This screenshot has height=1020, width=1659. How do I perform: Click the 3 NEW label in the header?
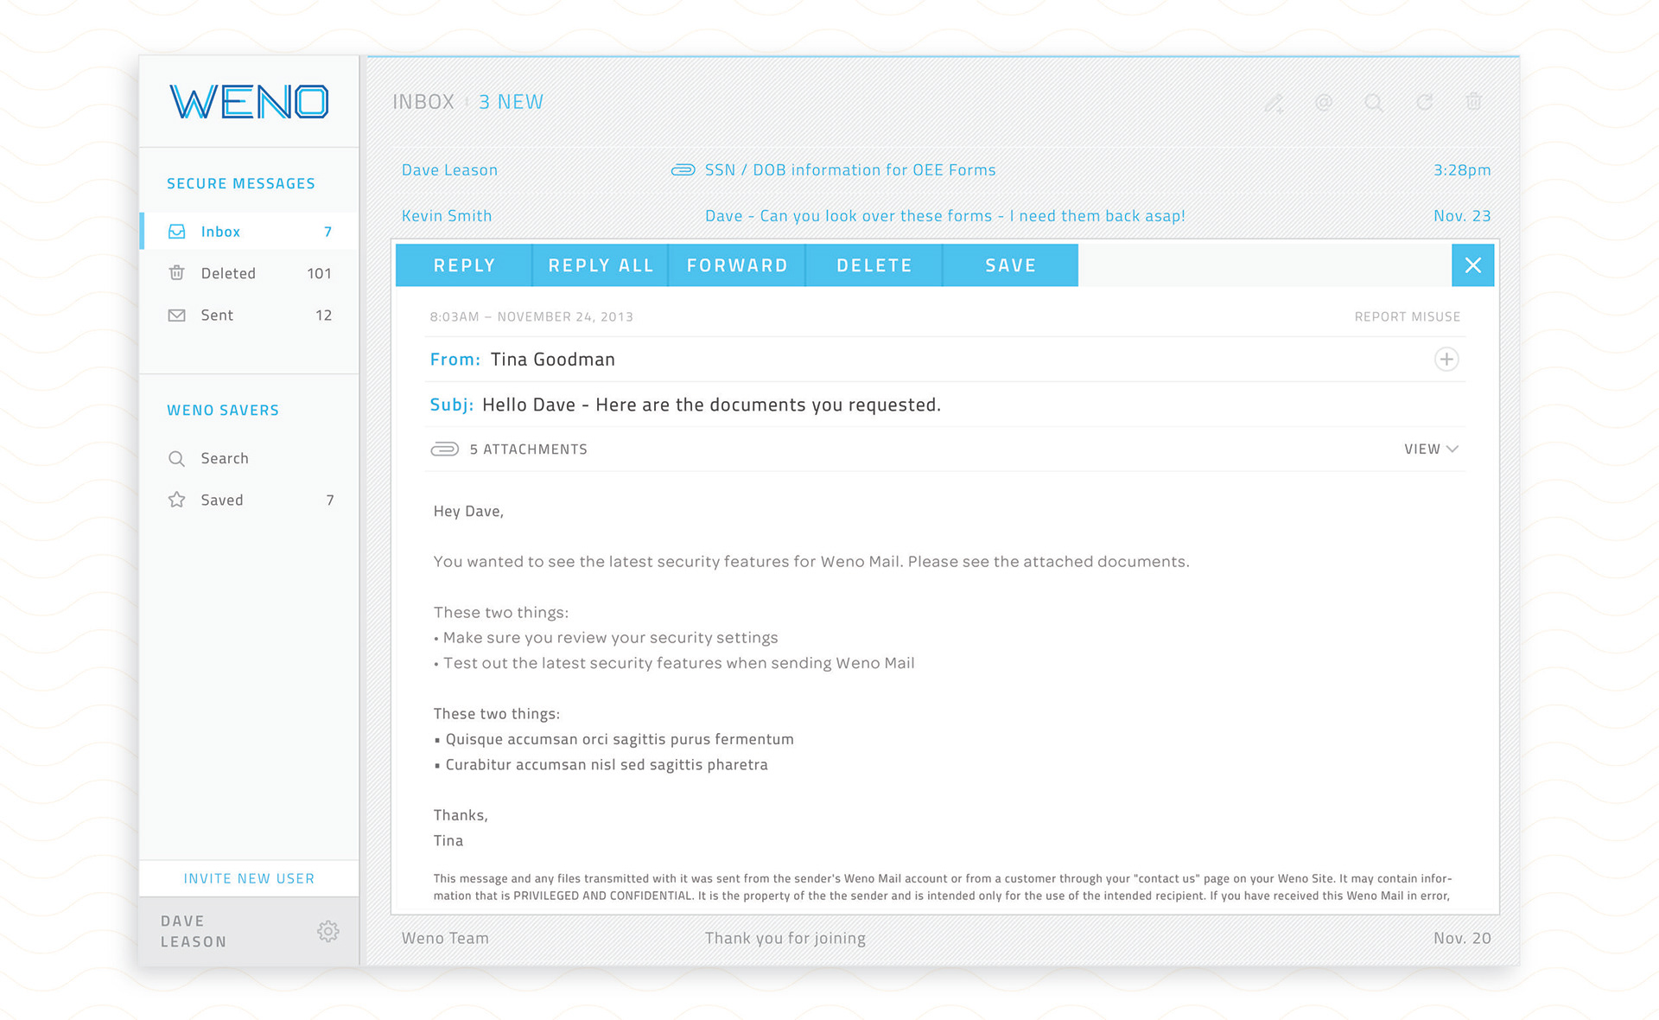tap(511, 102)
